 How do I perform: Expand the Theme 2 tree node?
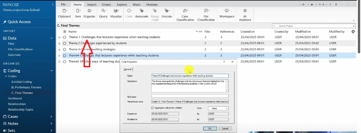click(59, 44)
